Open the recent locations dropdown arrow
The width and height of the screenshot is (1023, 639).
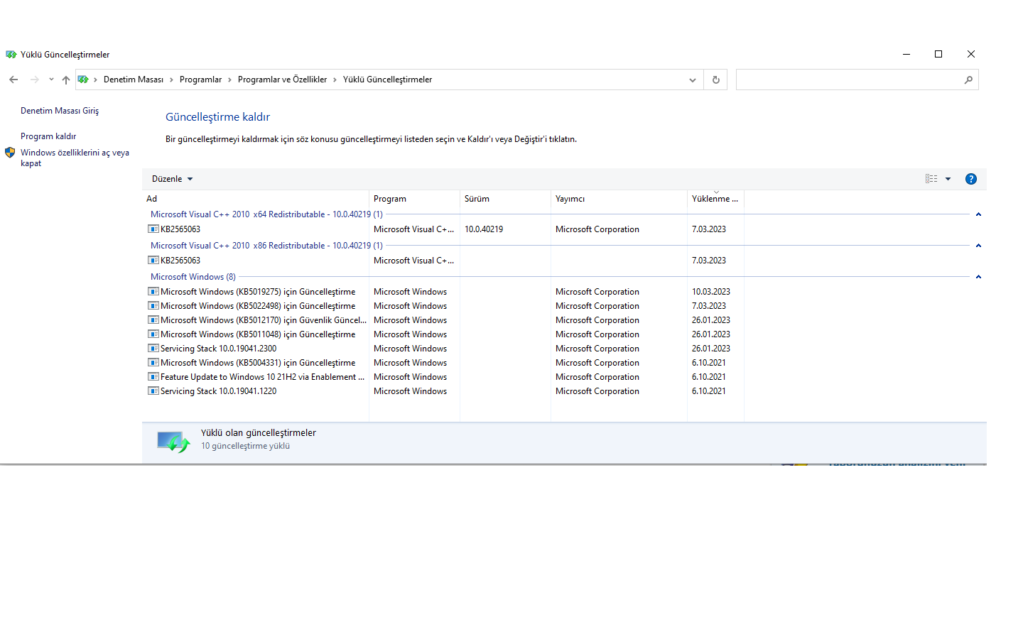(x=51, y=80)
